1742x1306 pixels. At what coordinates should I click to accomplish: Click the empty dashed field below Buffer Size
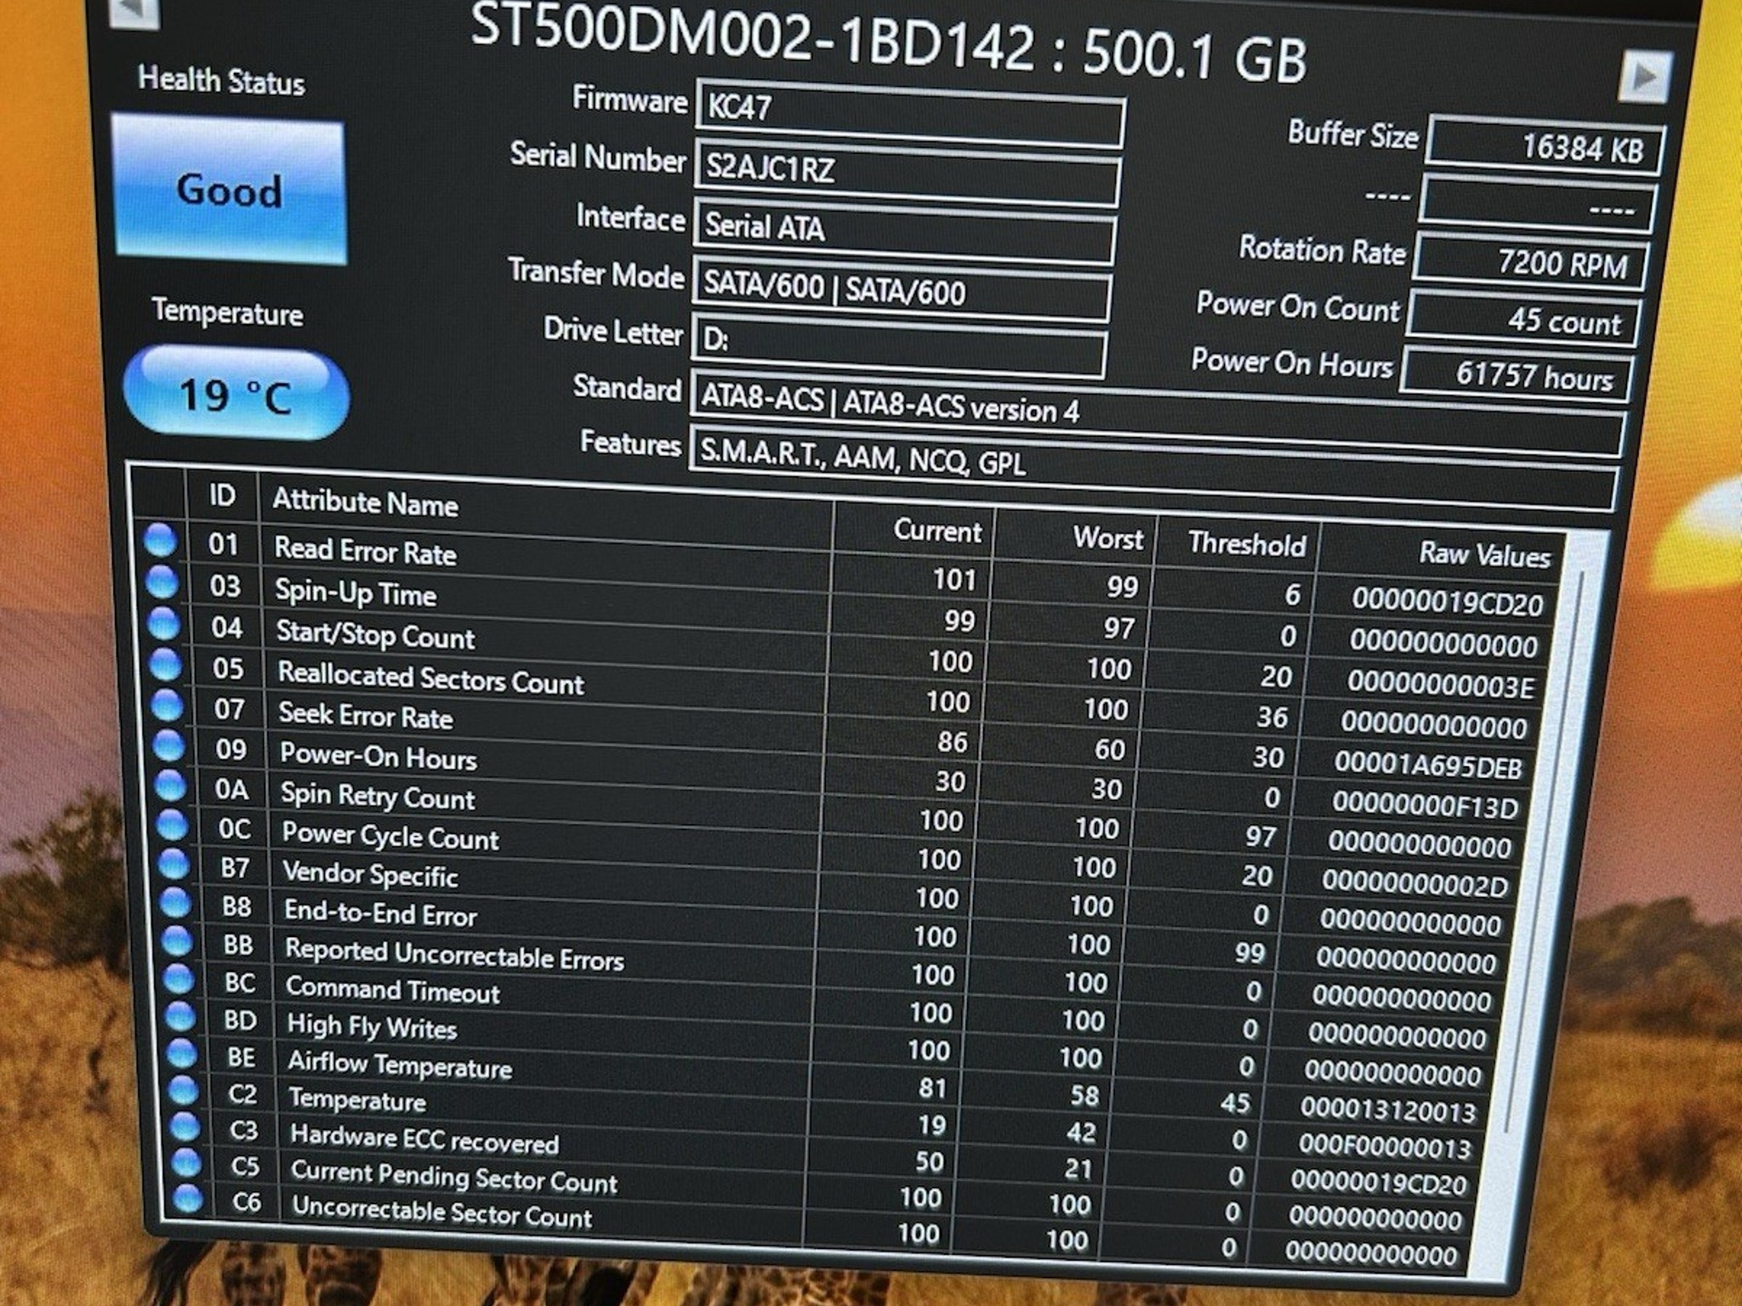(1538, 204)
